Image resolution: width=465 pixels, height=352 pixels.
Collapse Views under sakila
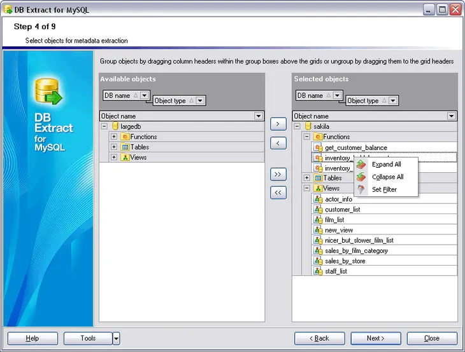[x=307, y=188]
